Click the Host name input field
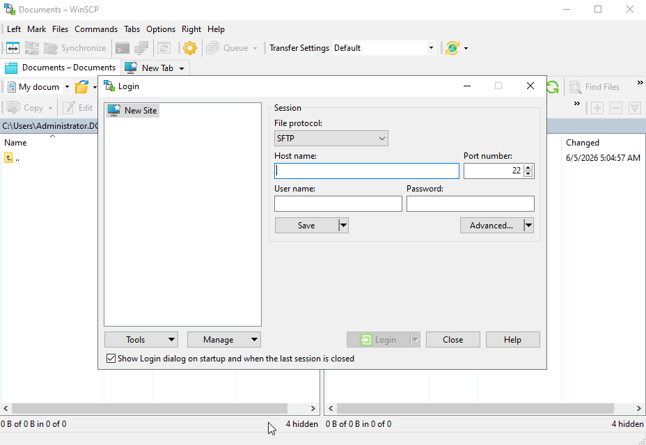This screenshot has width=646, height=445. coord(367,171)
